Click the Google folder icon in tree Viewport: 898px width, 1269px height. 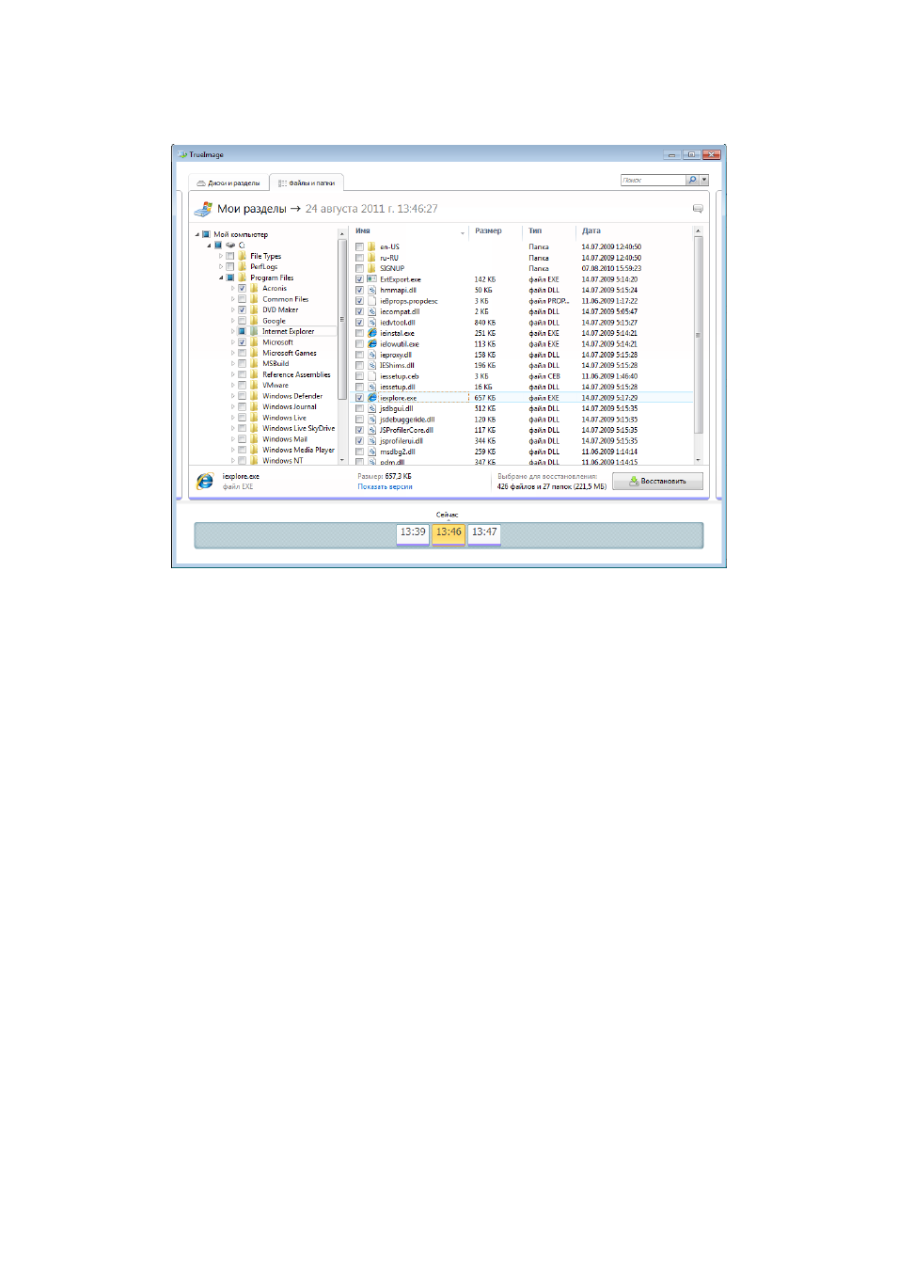[255, 321]
